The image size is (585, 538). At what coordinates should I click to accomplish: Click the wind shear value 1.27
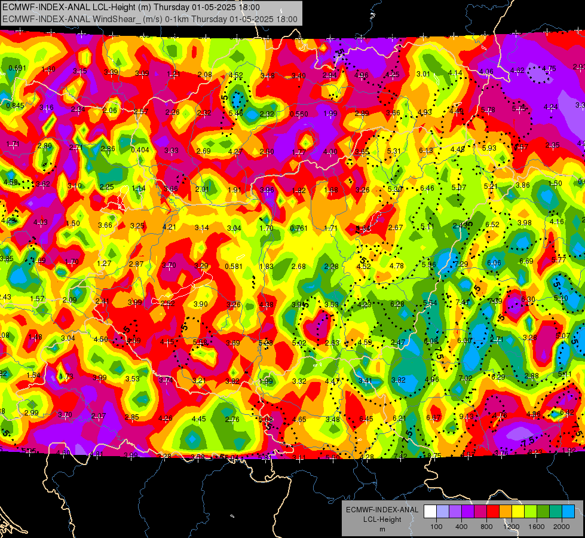click(x=104, y=264)
